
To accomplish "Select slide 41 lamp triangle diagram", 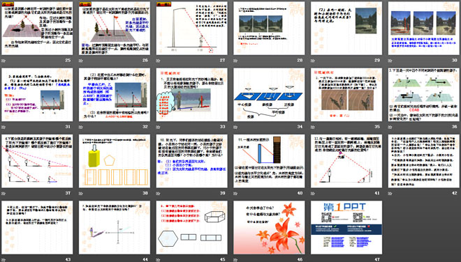I will tap(346, 161).
